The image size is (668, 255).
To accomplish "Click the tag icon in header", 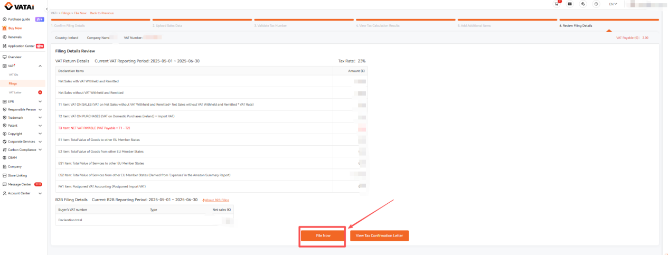I will point(583,4).
